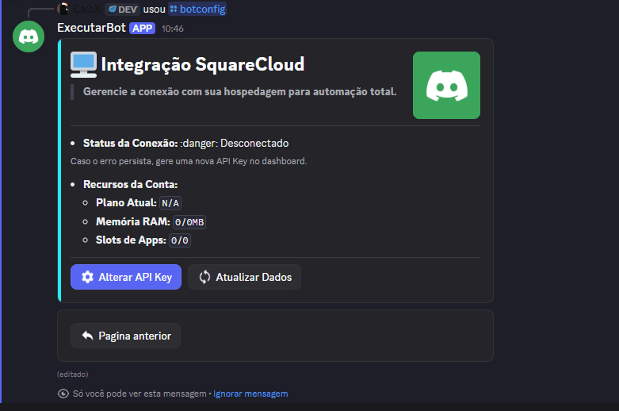
Task: Click the Plano Atual label
Action: click(x=126, y=203)
